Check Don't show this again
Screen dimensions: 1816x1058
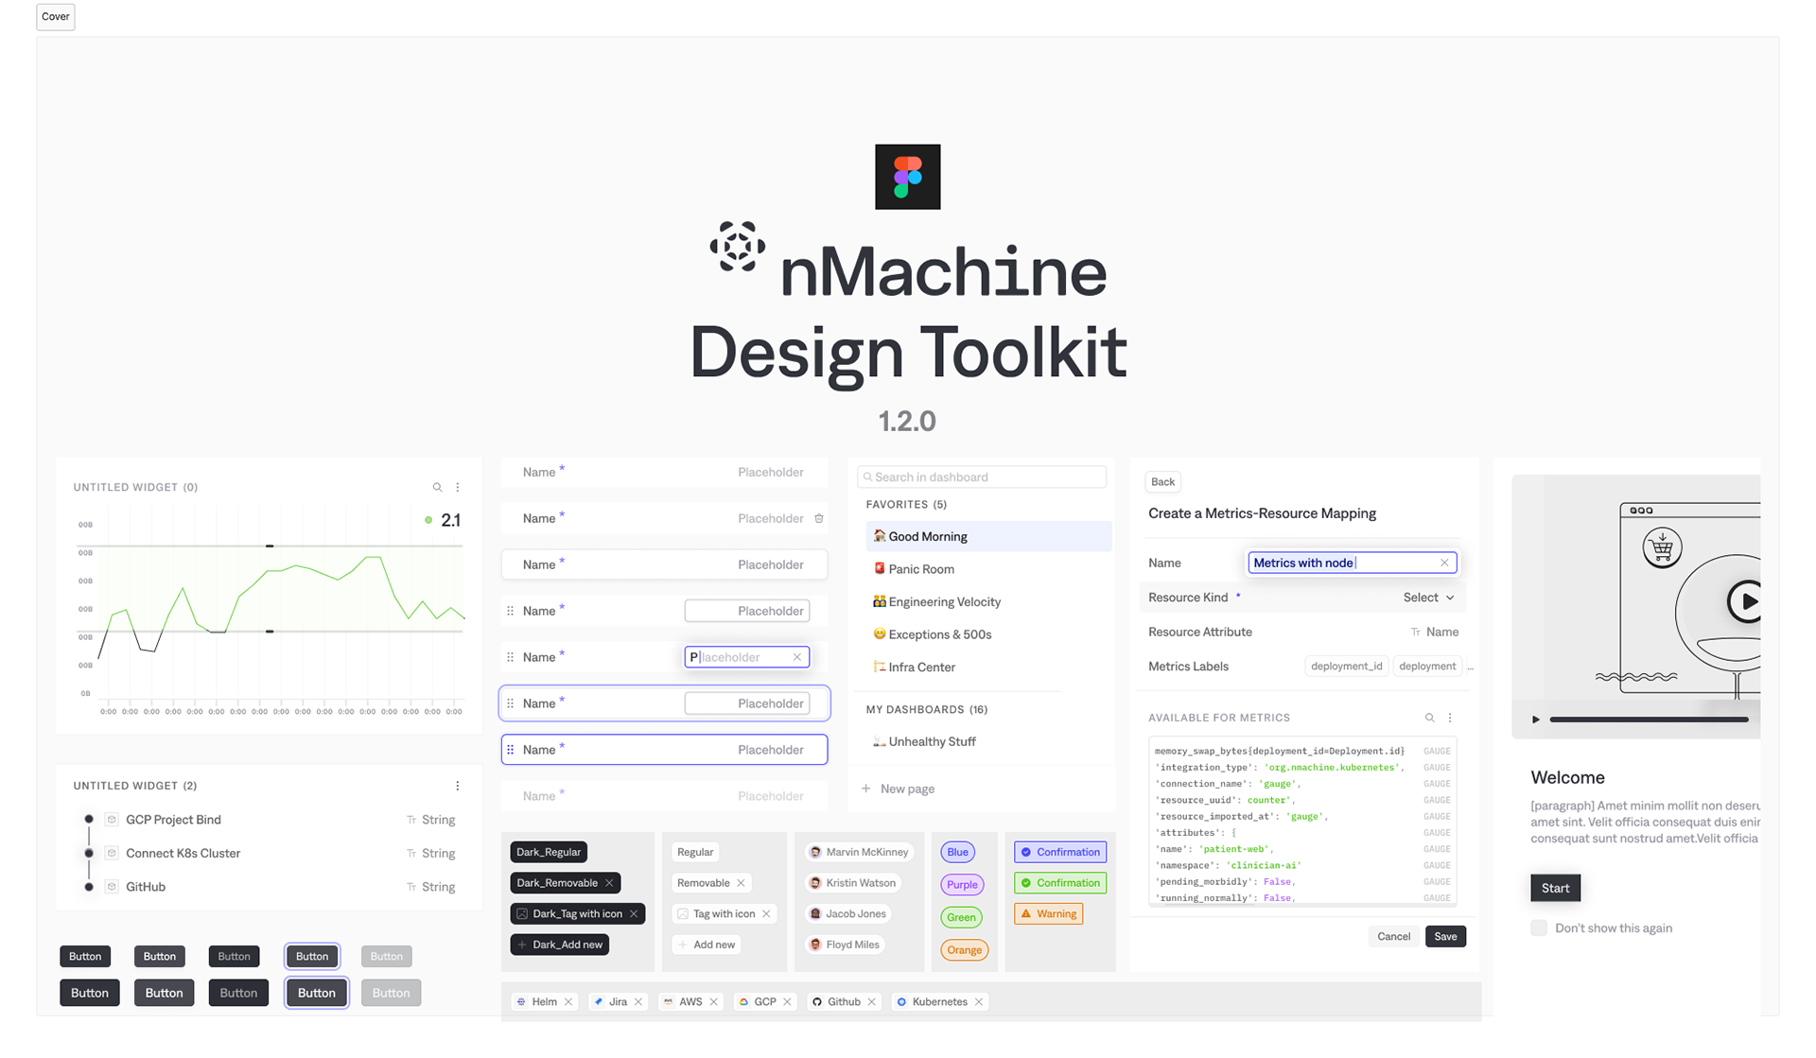tap(1539, 928)
